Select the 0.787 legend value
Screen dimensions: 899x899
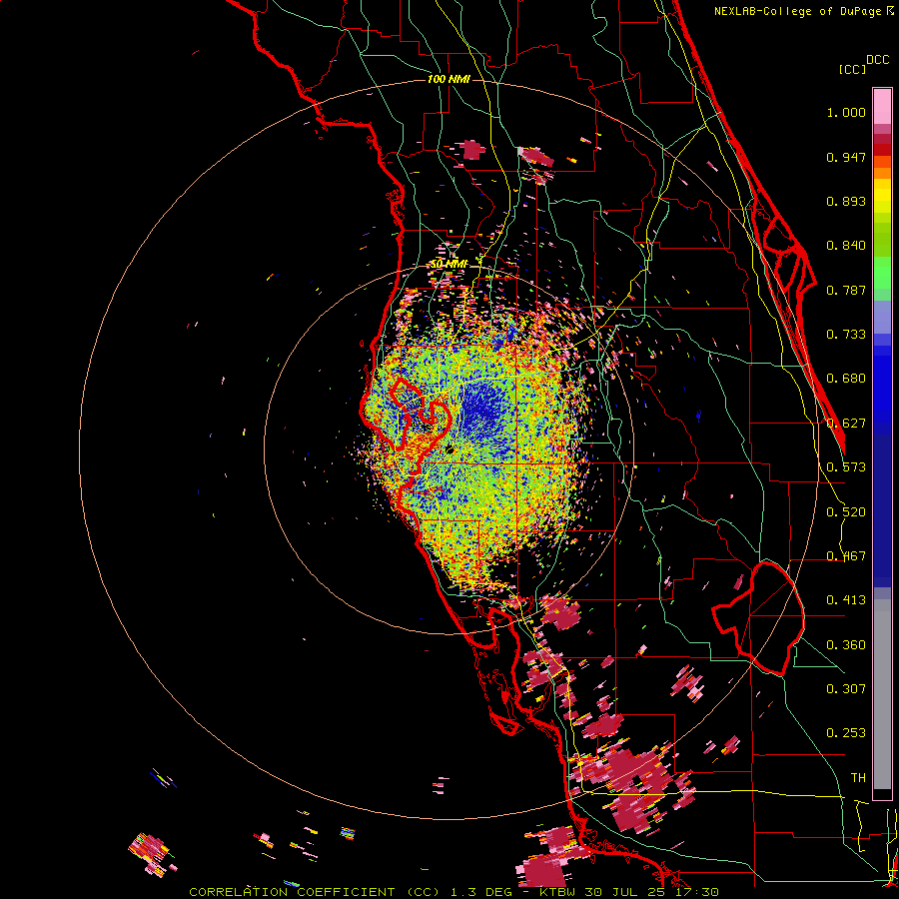[846, 290]
